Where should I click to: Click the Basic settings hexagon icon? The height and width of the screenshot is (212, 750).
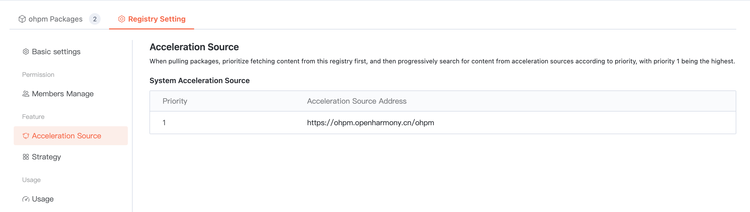[26, 52]
